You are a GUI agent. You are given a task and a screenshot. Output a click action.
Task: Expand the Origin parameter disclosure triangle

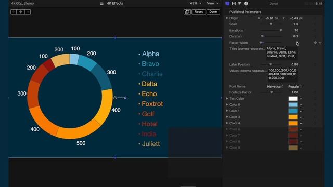227,18
